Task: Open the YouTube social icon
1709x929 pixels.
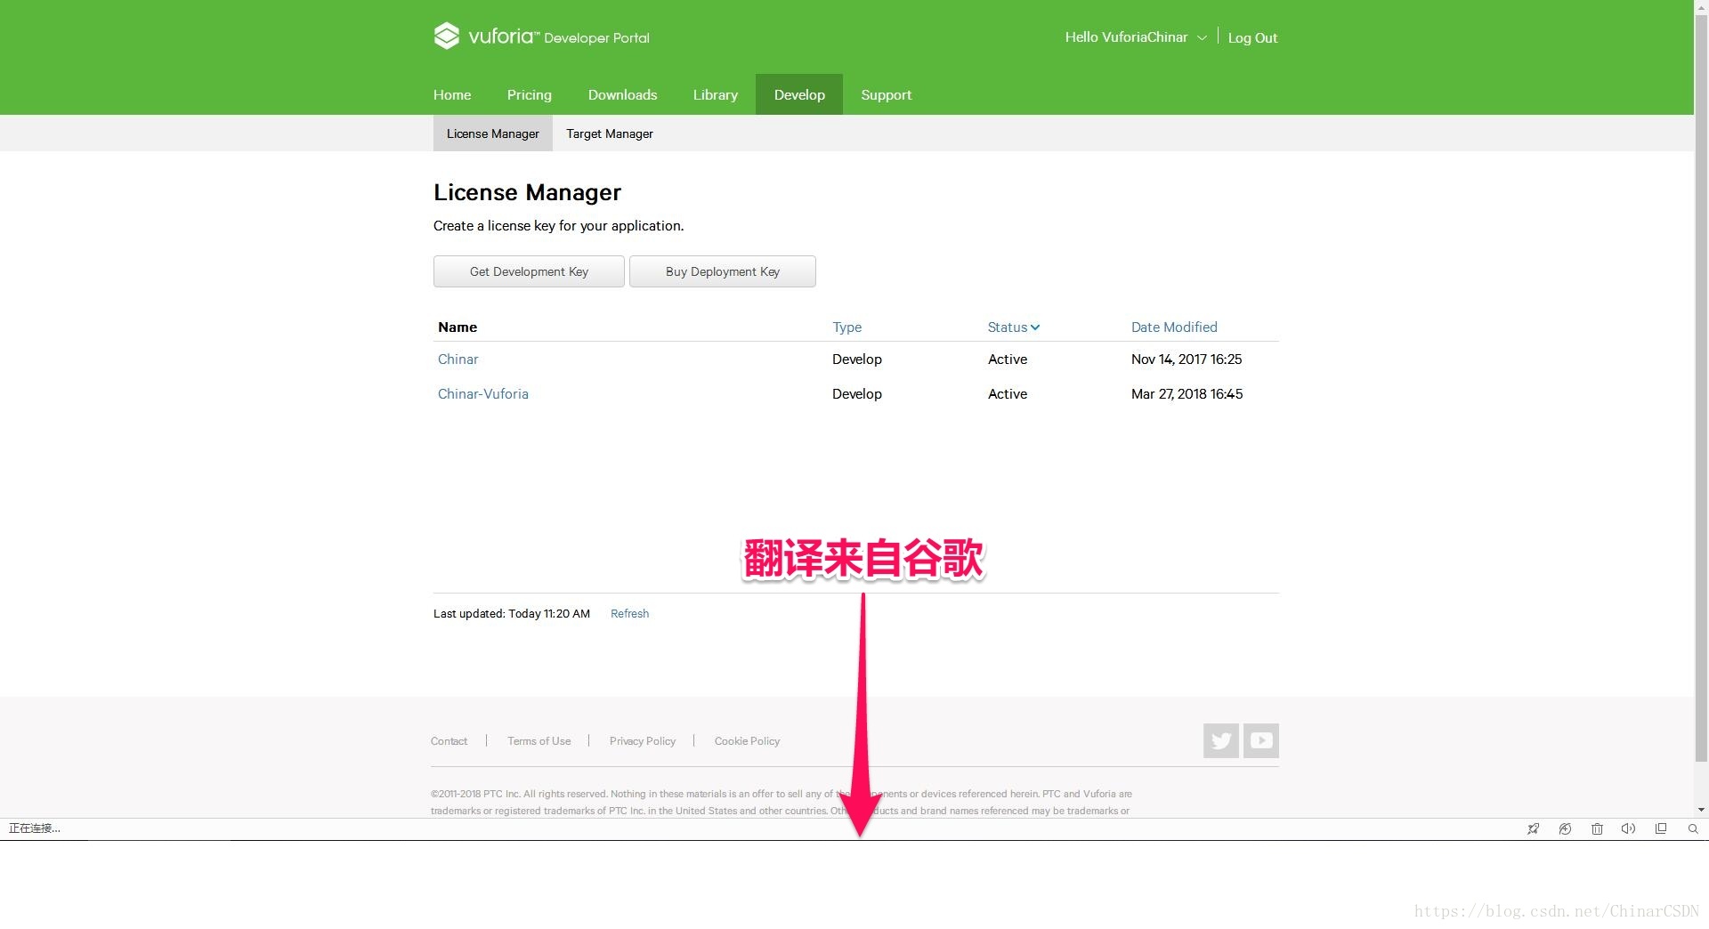Action: pos(1261,740)
